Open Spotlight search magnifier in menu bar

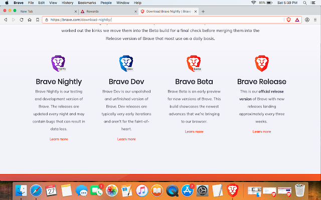305,3
